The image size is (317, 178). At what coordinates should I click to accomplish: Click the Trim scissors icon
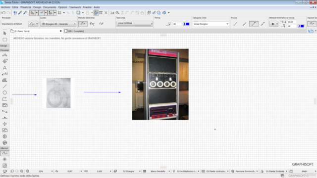[x=112, y=13]
